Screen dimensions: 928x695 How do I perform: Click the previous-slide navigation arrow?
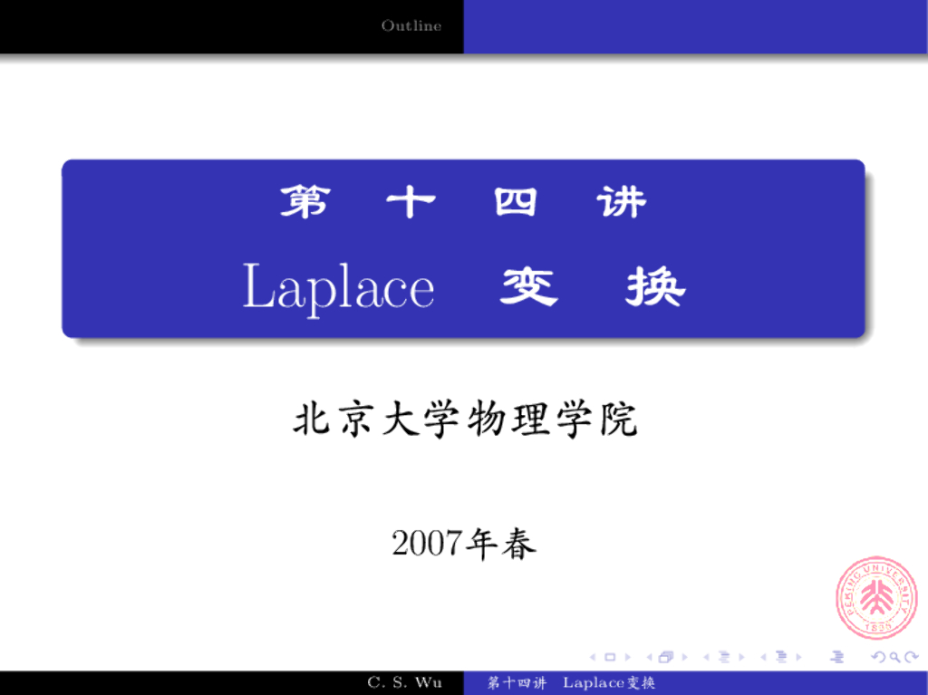coord(591,657)
